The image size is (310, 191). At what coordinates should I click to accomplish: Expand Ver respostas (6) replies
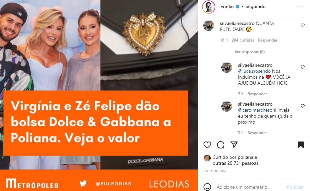pyautogui.click(x=250, y=52)
